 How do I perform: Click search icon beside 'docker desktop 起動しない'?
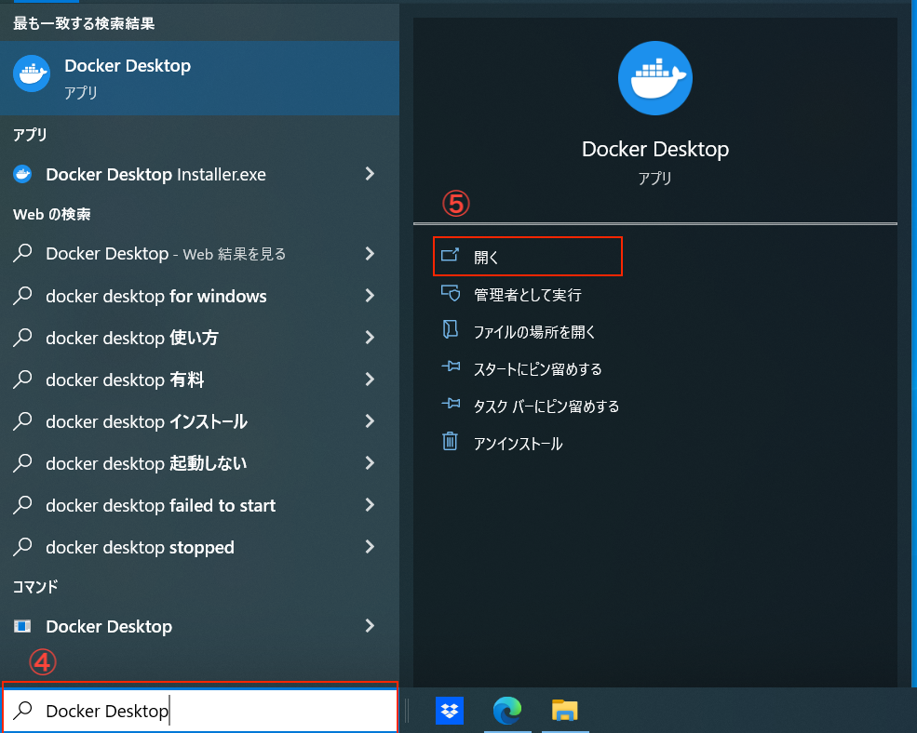point(22,463)
